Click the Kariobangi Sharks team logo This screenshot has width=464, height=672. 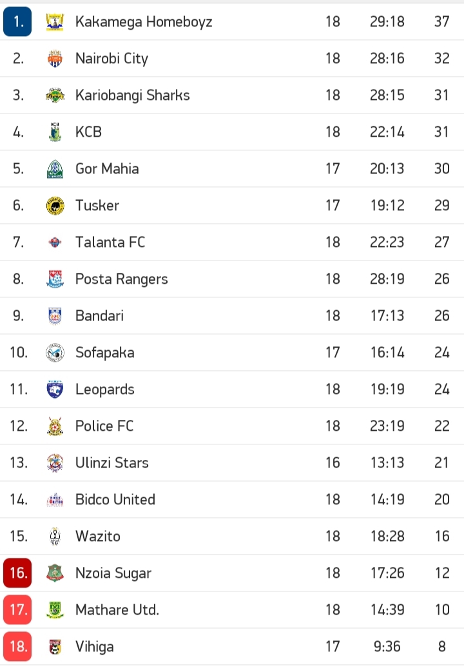point(55,95)
